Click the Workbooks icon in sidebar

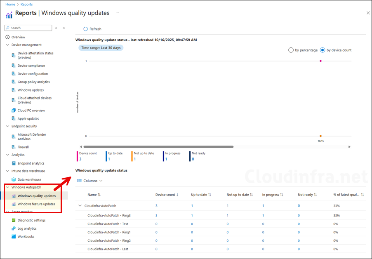[x=14, y=237]
